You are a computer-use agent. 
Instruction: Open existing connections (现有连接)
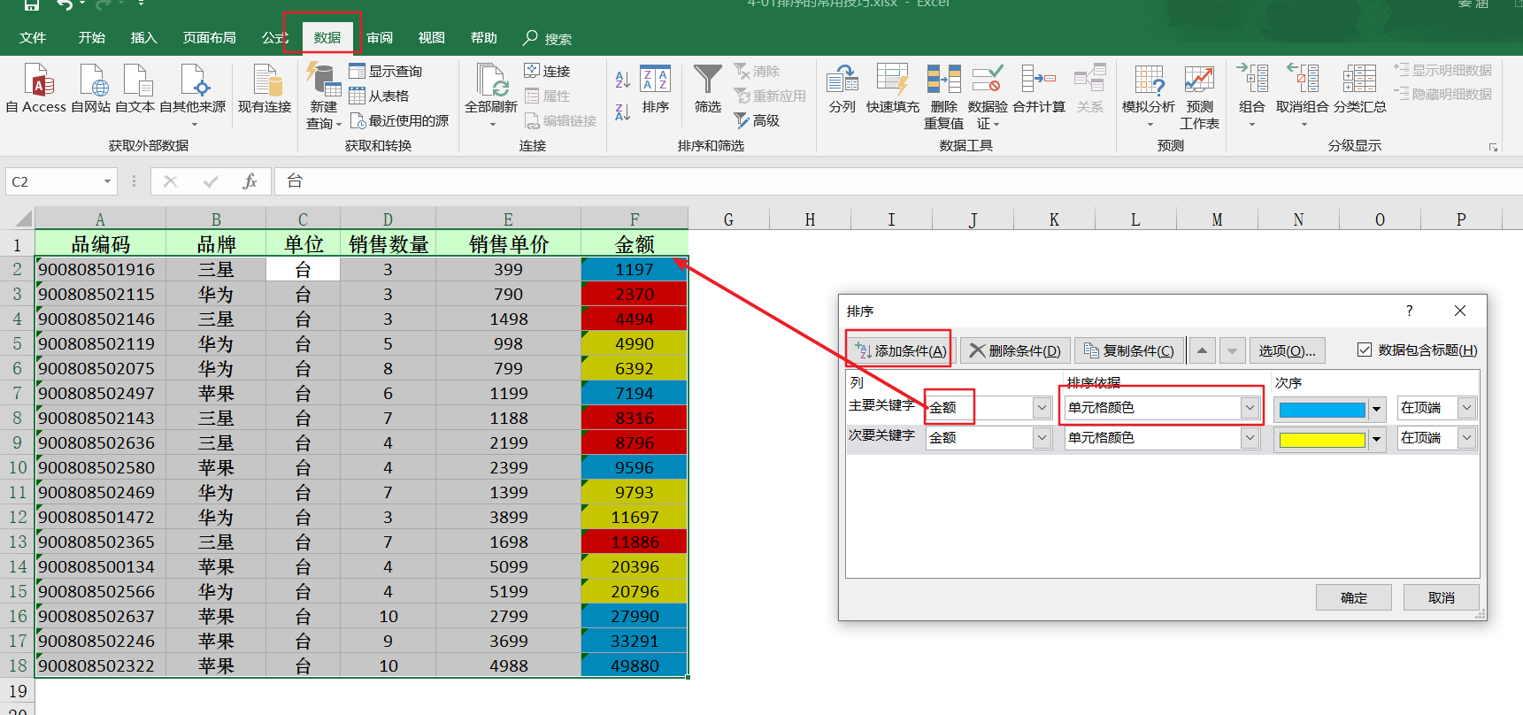click(x=265, y=88)
